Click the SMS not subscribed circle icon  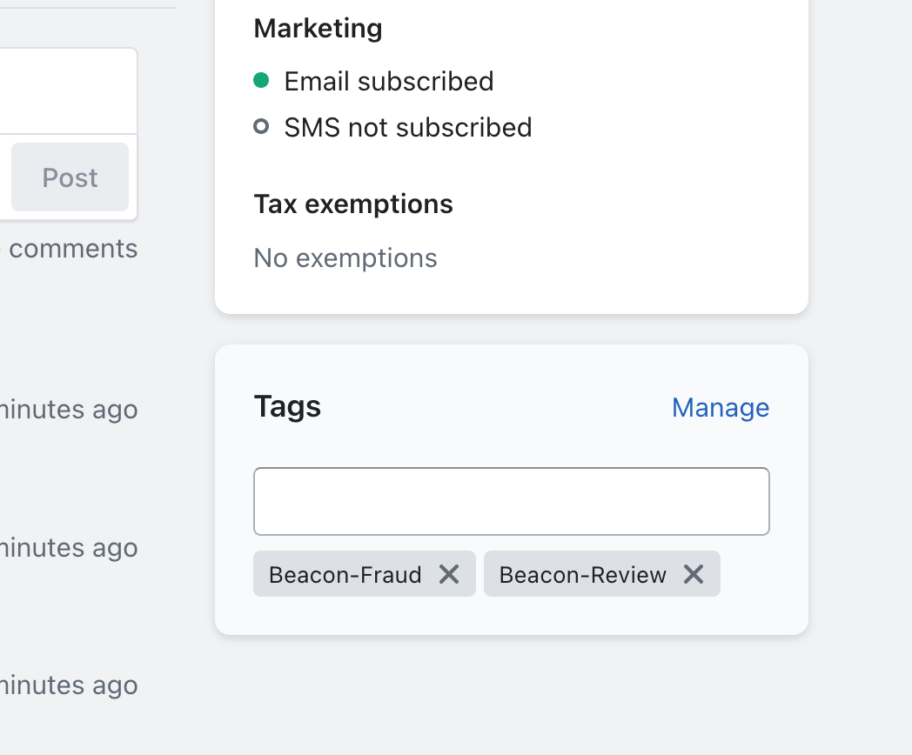pyautogui.click(x=260, y=127)
